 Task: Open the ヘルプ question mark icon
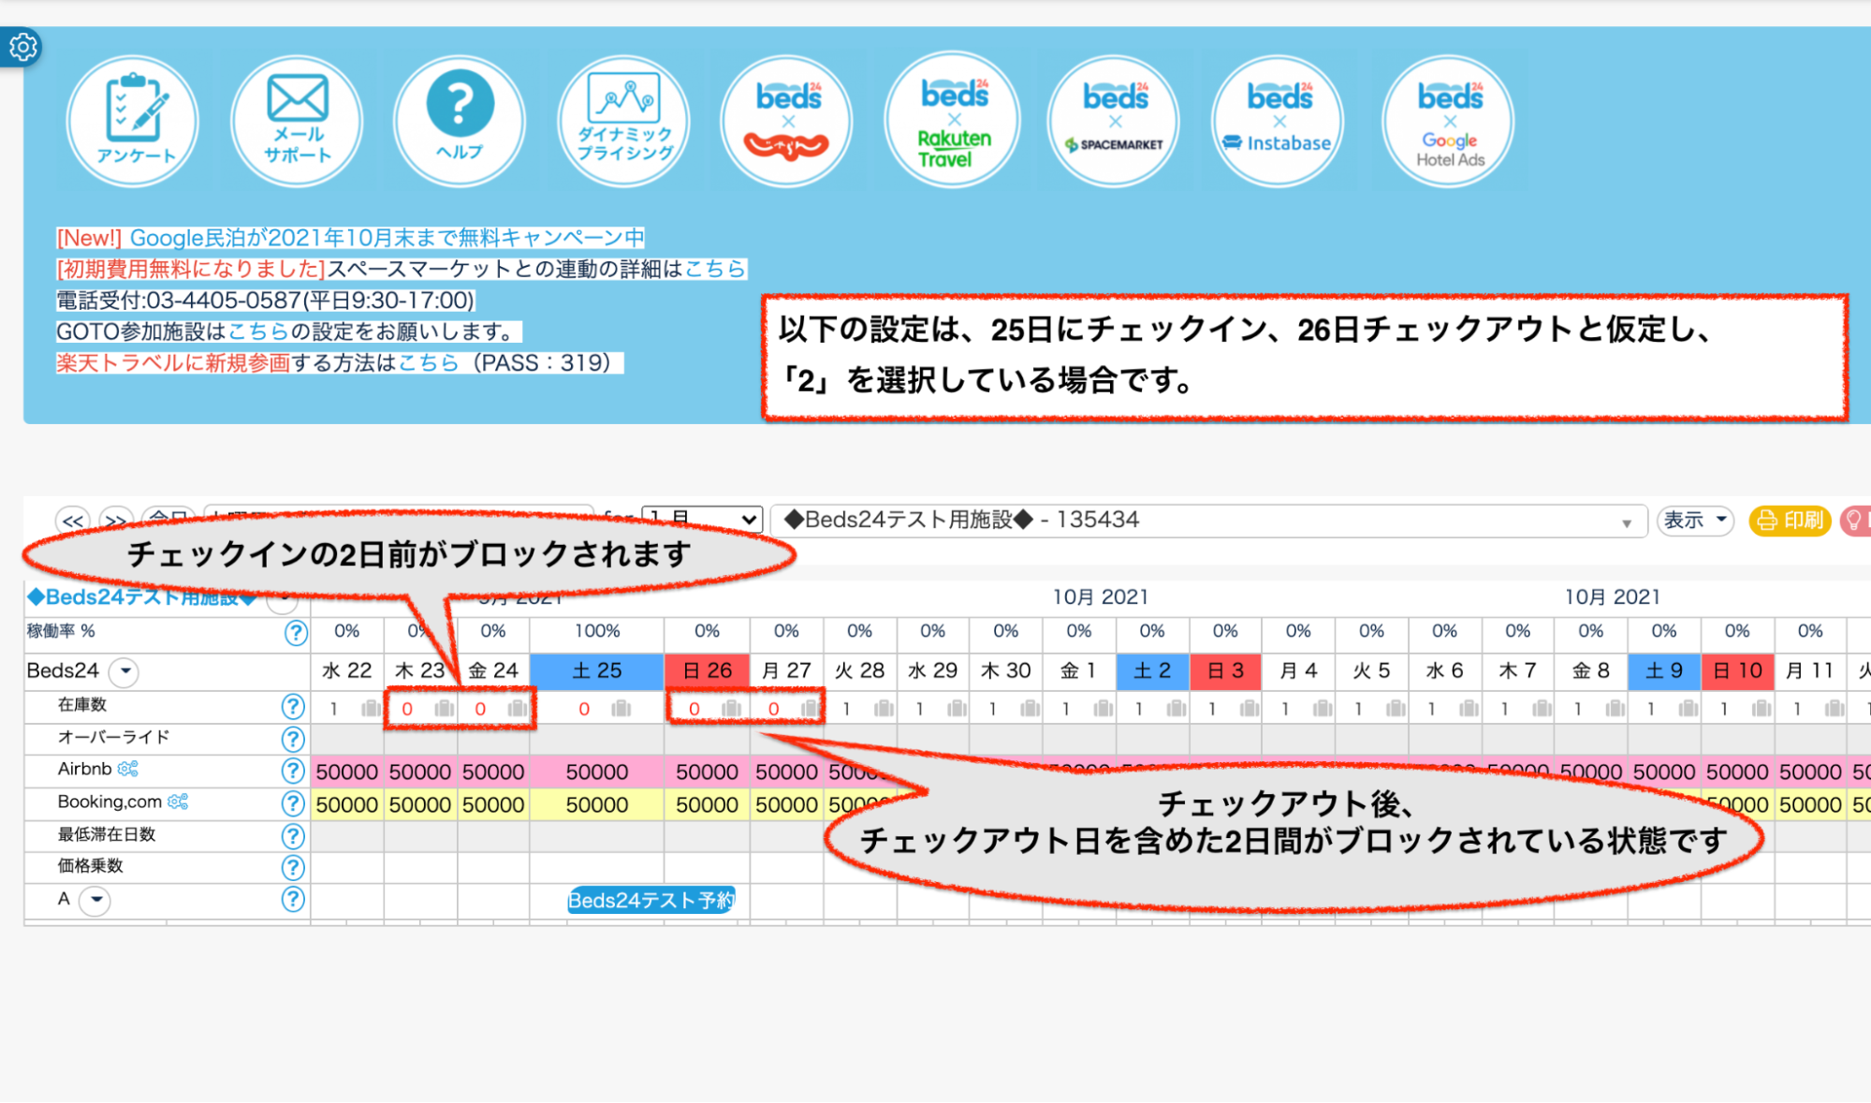point(460,122)
